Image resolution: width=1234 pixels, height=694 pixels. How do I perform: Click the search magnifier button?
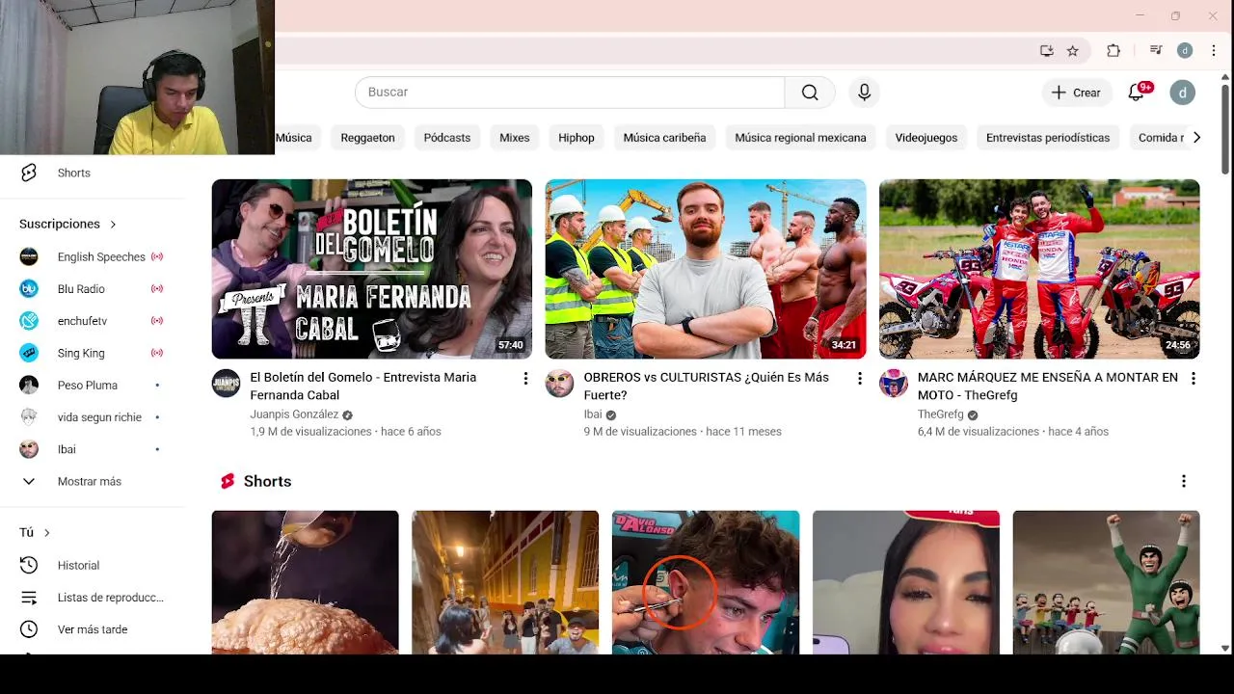[810, 93]
